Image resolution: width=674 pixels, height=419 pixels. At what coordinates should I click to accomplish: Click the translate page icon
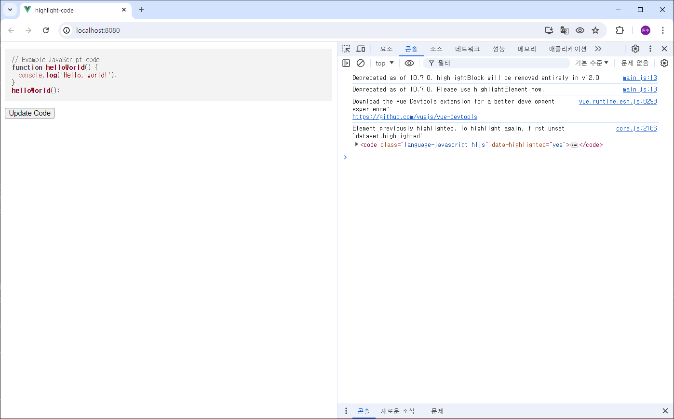[565, 30]
